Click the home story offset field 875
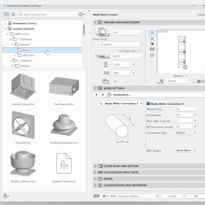Screen dimensions: 205x205 point(127,32)
